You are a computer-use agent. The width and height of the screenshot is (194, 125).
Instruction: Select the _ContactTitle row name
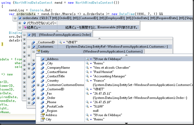click(x=55, y=76)
